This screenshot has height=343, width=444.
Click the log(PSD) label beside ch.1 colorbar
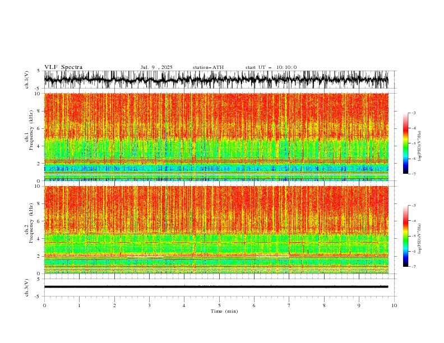click(420, 146)
